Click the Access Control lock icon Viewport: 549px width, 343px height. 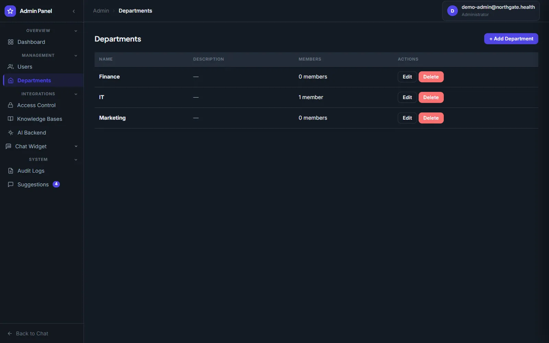[11, 105]
